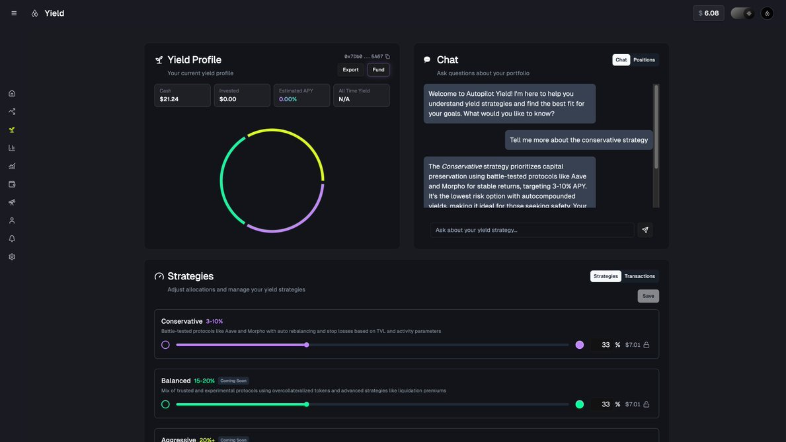Open the hamburger menu in the header
This screenshot has height=442, width=786.
[x=14, y=13]
